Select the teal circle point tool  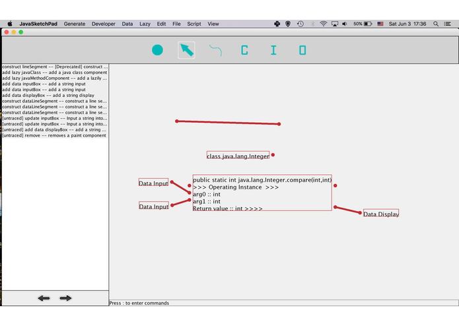tap(157, 50)
